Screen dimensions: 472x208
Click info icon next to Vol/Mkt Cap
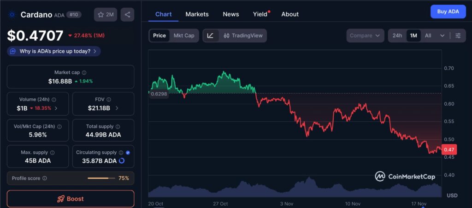tap(59, 127)
